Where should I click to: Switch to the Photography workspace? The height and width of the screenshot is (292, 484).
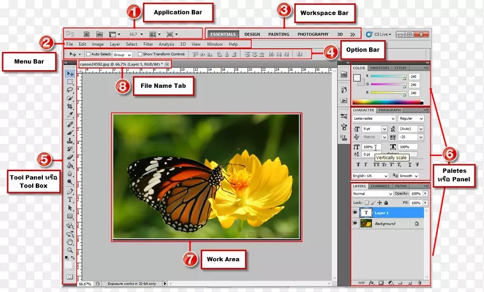tap(313, 34)
